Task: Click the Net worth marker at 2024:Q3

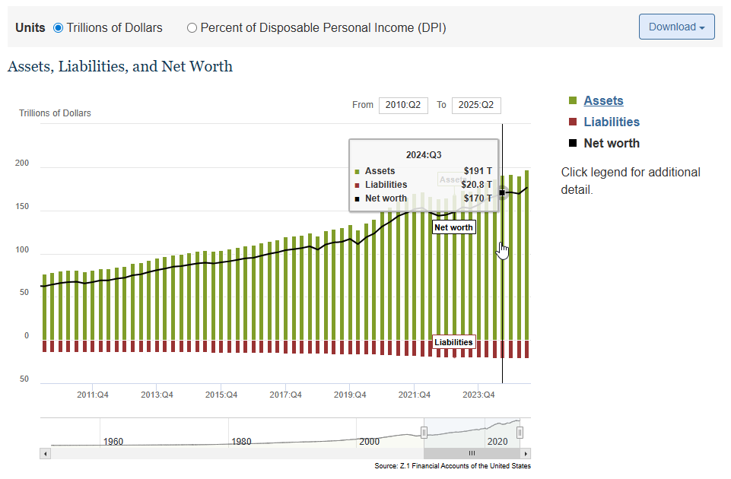Action: click(502, 192)
